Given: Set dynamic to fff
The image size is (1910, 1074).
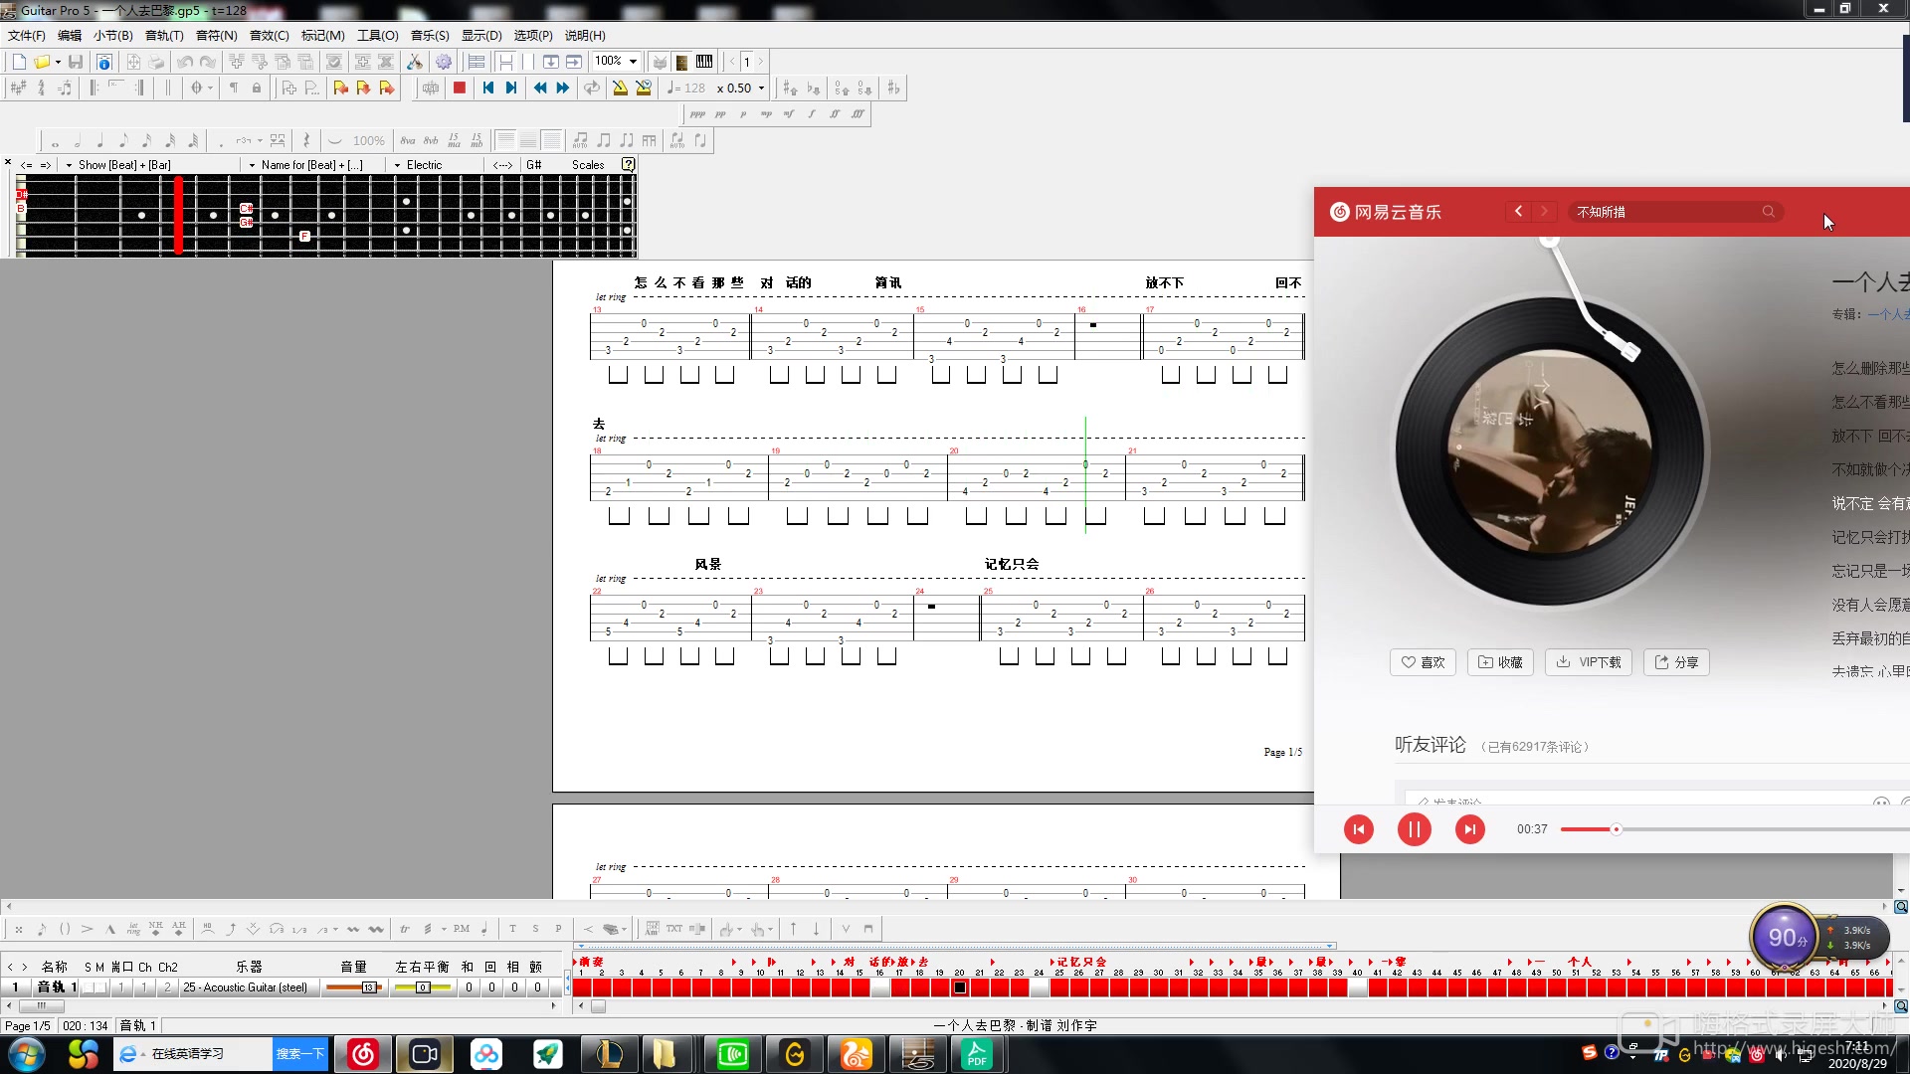Looking at the screenshot, I should 858,114.
